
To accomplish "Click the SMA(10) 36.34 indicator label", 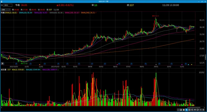I will pyautogui.click(x=25, y=13).
